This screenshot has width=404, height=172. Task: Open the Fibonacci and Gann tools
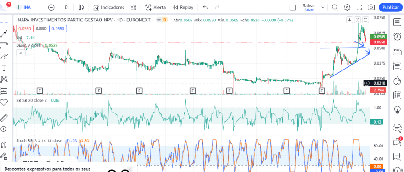[4, 45]
